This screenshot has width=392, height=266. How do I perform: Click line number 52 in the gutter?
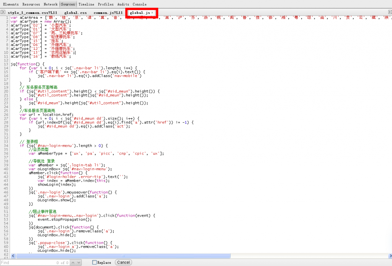pyautogui.click(x=6, y=215)
